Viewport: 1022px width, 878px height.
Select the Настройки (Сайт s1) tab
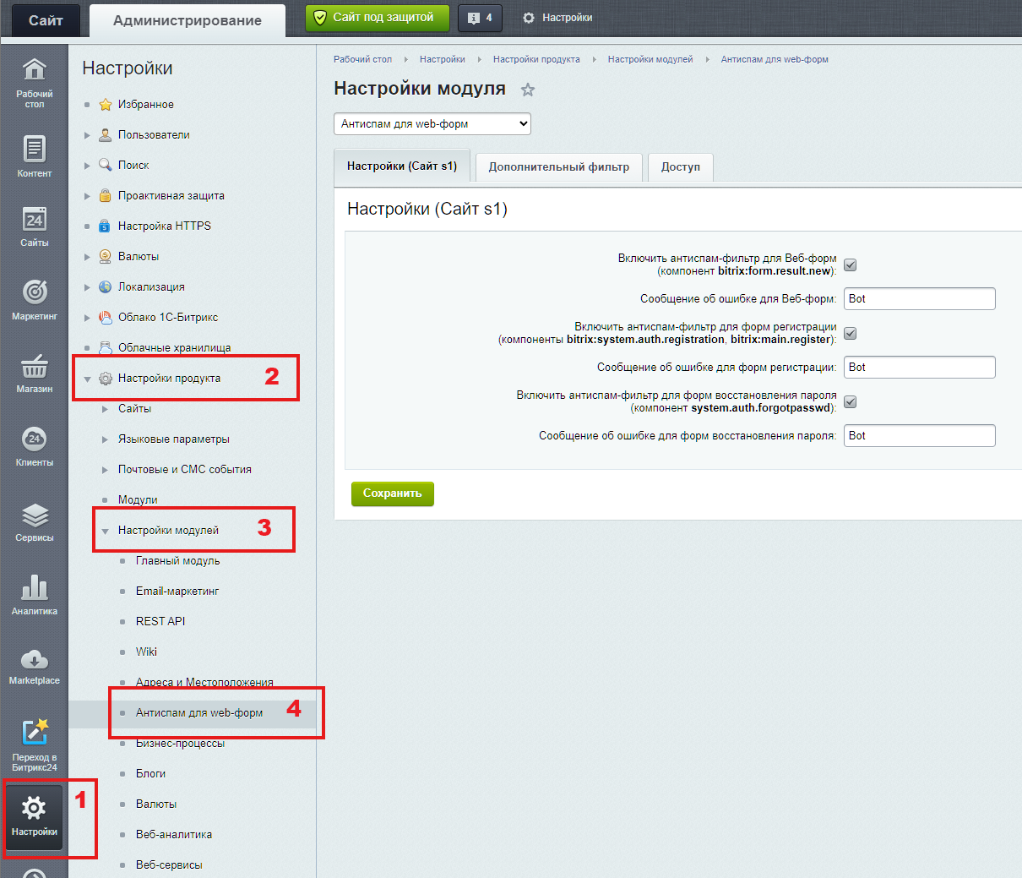tap(402, 166)
